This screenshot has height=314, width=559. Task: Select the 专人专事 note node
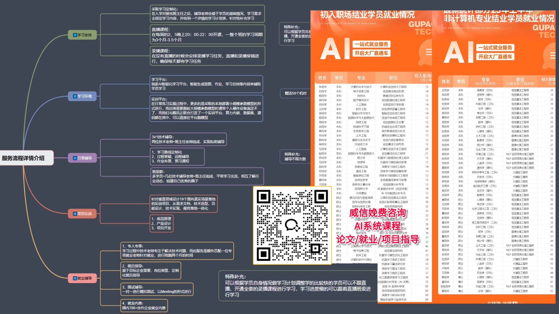point(177,251)
